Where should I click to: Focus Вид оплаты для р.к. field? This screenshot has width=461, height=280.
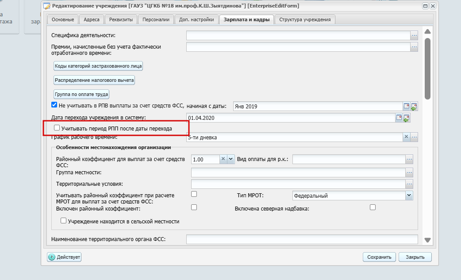tap(349, 159)
